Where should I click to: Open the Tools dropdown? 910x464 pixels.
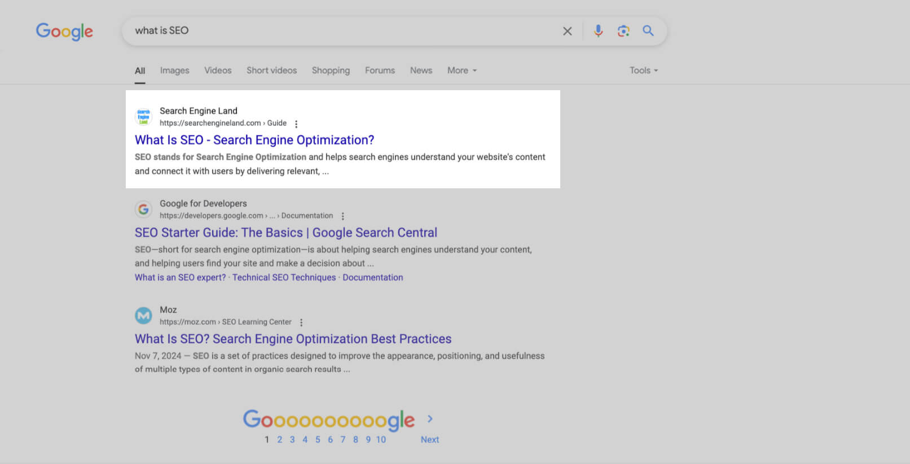(644, 70)
